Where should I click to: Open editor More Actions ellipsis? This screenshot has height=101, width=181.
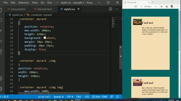tap(117, 9)
